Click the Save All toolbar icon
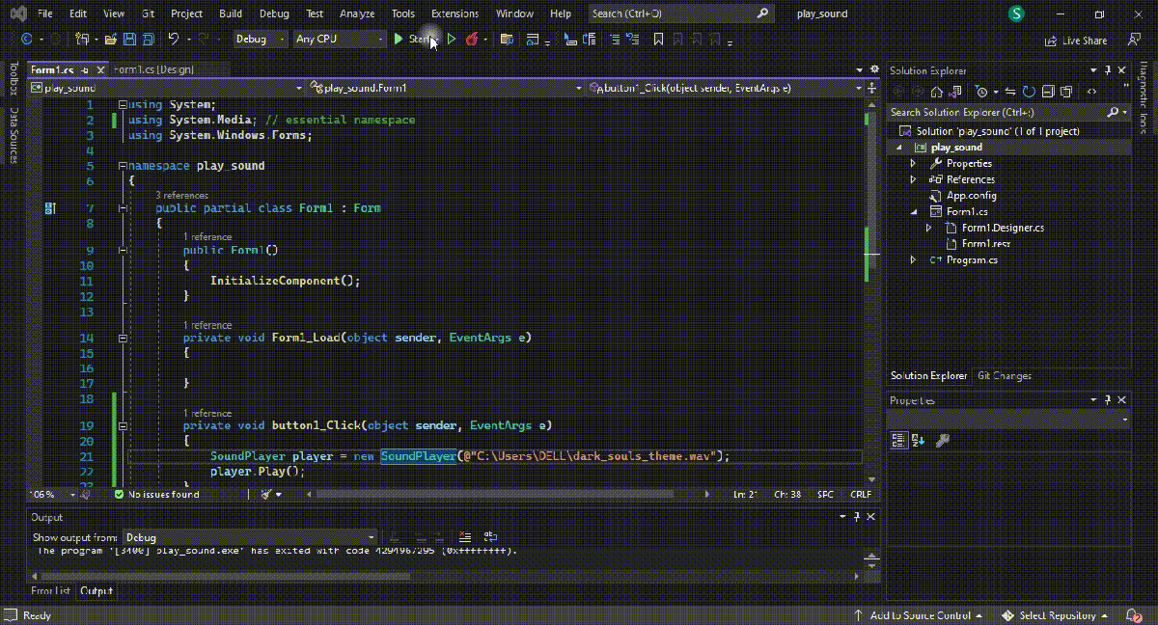Viewport: 1158px width, 625px height. [x=148, y=40]
